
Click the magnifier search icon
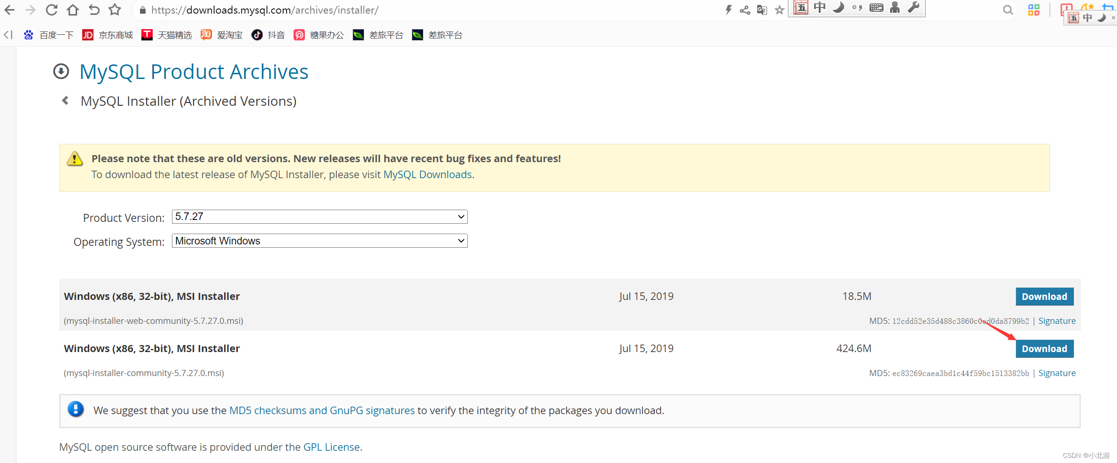point(1008,10)
